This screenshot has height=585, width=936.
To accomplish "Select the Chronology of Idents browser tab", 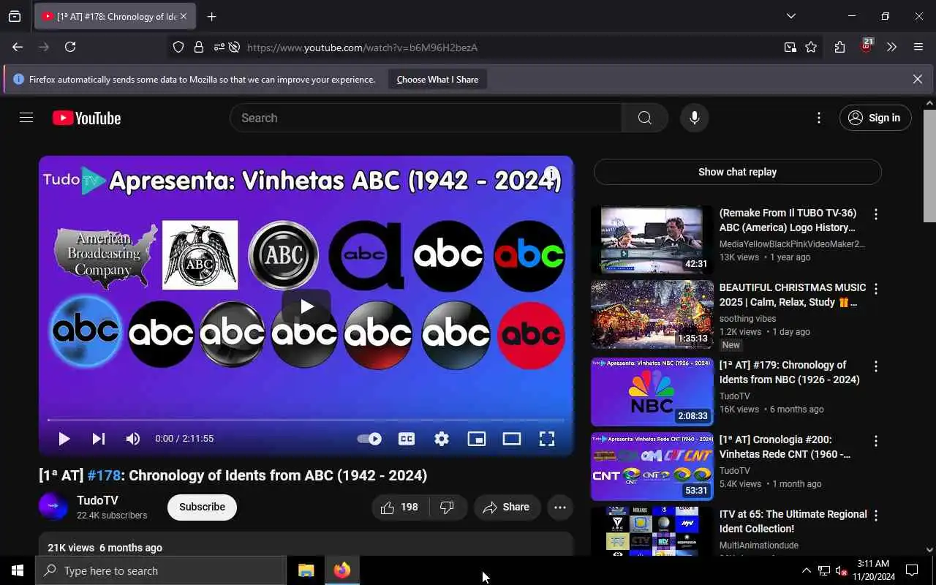I will [x=115, y=16].
